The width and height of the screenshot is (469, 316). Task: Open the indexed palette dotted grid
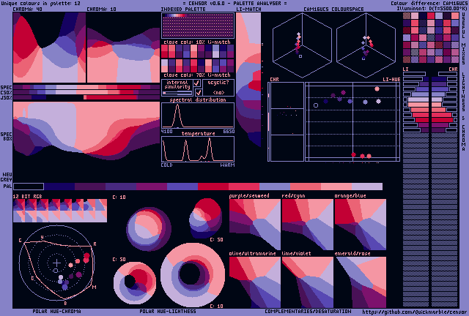198,26
